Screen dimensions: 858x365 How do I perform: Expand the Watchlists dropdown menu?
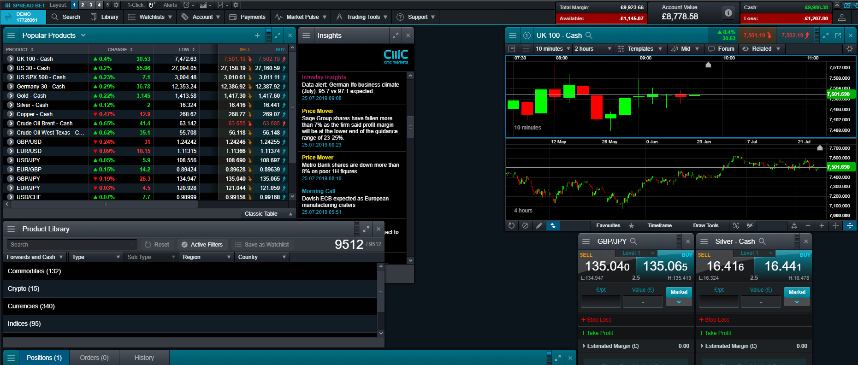tap(150, 17)
